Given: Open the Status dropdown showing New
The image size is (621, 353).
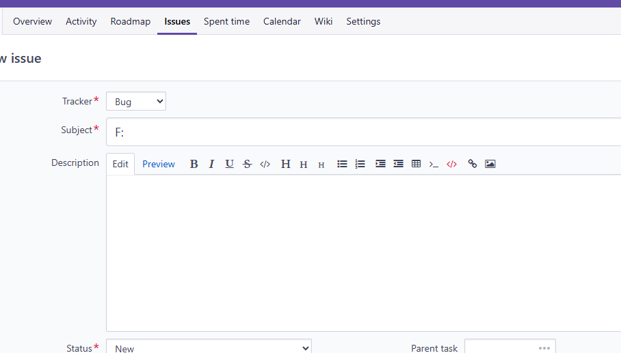Looking at the screenshot, I should pyautogui.click(x=209, y=348).
